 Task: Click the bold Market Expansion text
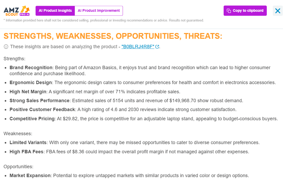click(30, 176)
